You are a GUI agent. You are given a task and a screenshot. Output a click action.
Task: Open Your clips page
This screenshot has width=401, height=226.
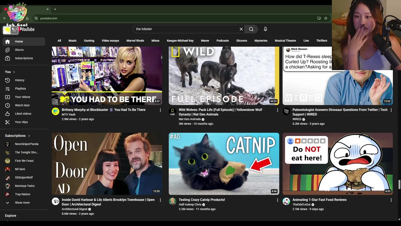24,122
